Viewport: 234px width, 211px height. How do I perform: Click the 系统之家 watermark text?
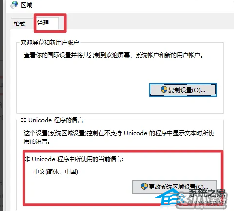[207, 193]
